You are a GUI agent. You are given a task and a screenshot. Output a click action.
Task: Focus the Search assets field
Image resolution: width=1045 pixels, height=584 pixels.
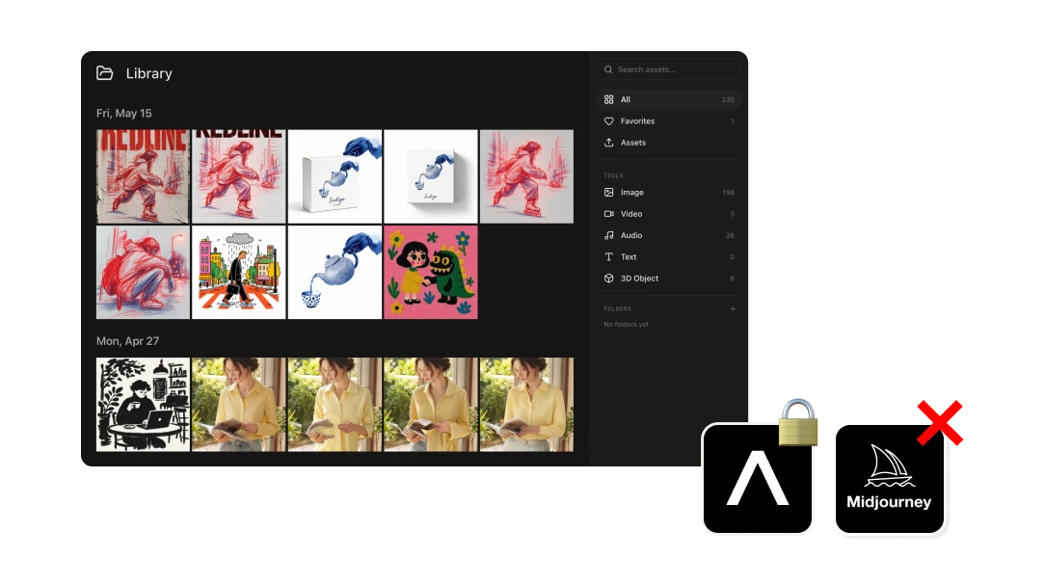pos(668,69)
